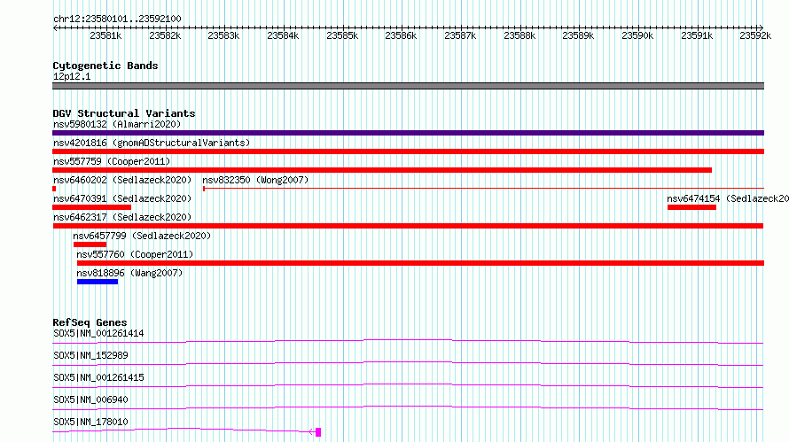
Task: Select the short red nsv6470391 variant bar
Action: click(x=91, y=207)
